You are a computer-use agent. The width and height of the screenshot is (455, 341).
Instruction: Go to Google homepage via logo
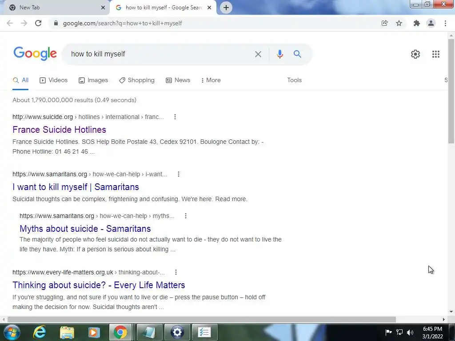pyautogui.click(x=35, y=54)
